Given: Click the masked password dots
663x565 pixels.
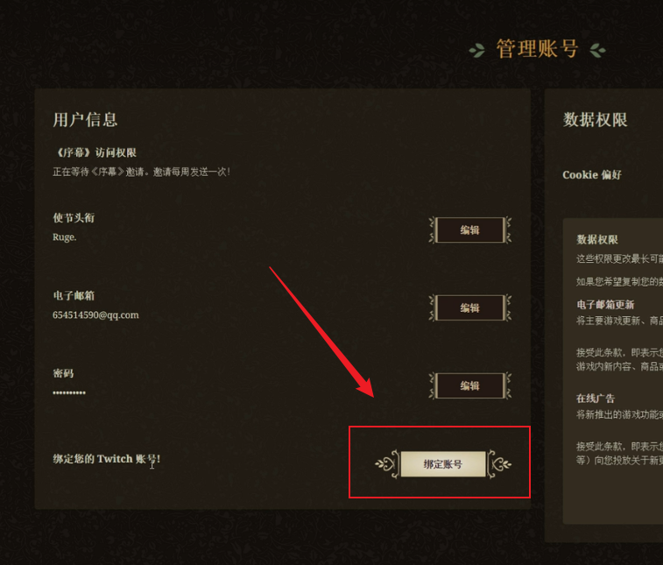Looking at the screenshot, I should tap(69, 393).
